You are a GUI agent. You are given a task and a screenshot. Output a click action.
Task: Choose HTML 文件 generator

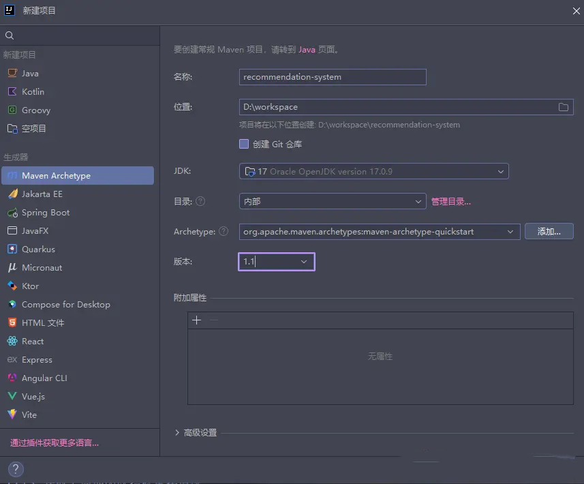pos(78,322)
